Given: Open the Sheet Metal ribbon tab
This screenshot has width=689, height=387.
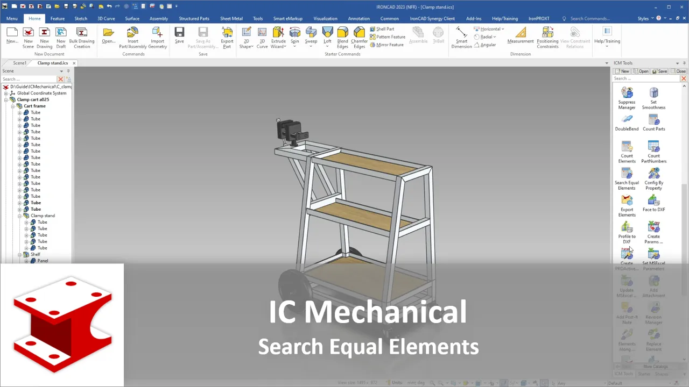Looking at the screenshot, I should coord(231,18).
